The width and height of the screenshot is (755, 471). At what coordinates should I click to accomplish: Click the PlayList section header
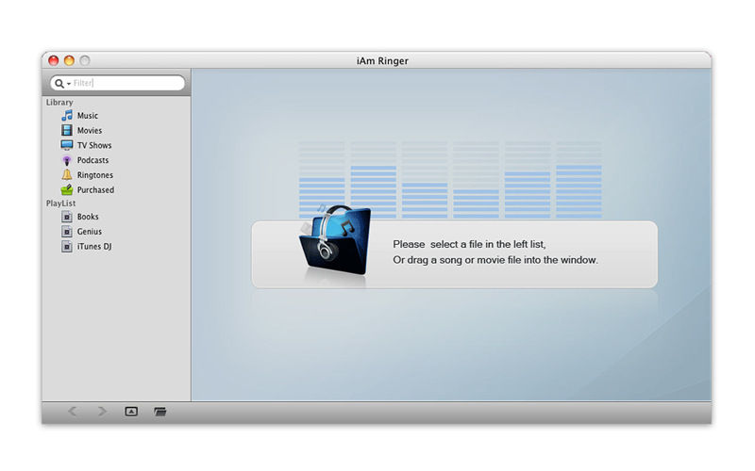60,203
